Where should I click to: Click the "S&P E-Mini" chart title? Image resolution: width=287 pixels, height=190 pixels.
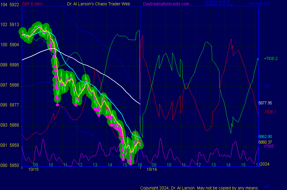coord(32,4)
